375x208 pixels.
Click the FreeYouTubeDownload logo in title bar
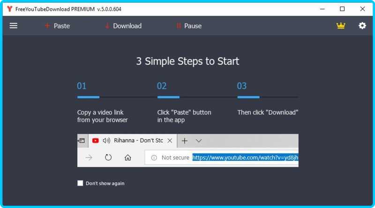(9, 9)
